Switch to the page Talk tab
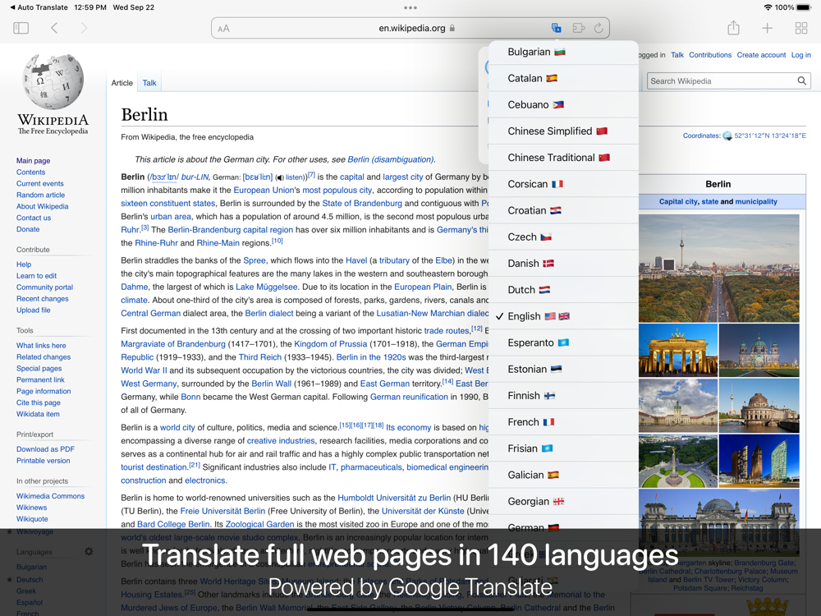The image size is (821, 616). pyautogui.click(x=149, y=83)
